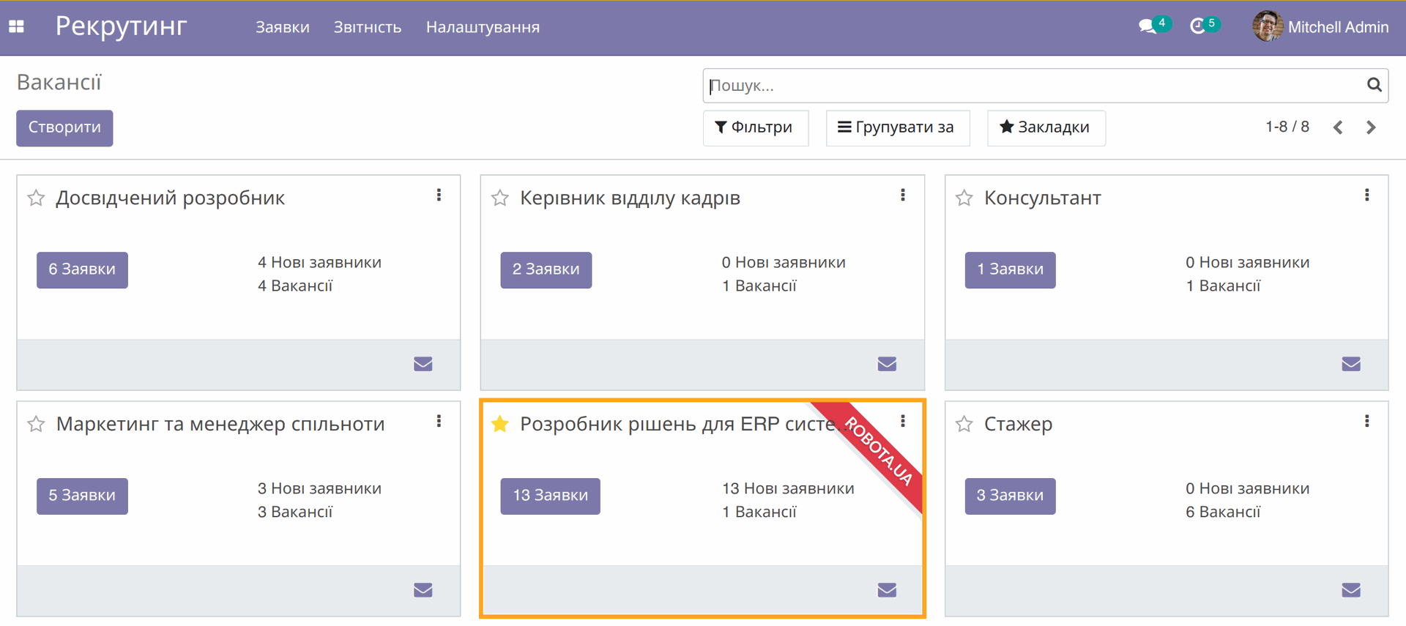Click the '3 Нові заявники' text
Image resolution: width=1406 pixels, height=626 pixels.
click(x=319, y=488)
